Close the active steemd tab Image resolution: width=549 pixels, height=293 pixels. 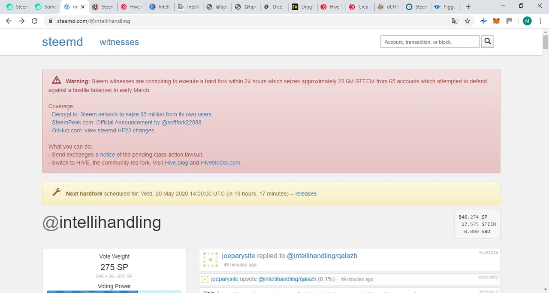83,7
